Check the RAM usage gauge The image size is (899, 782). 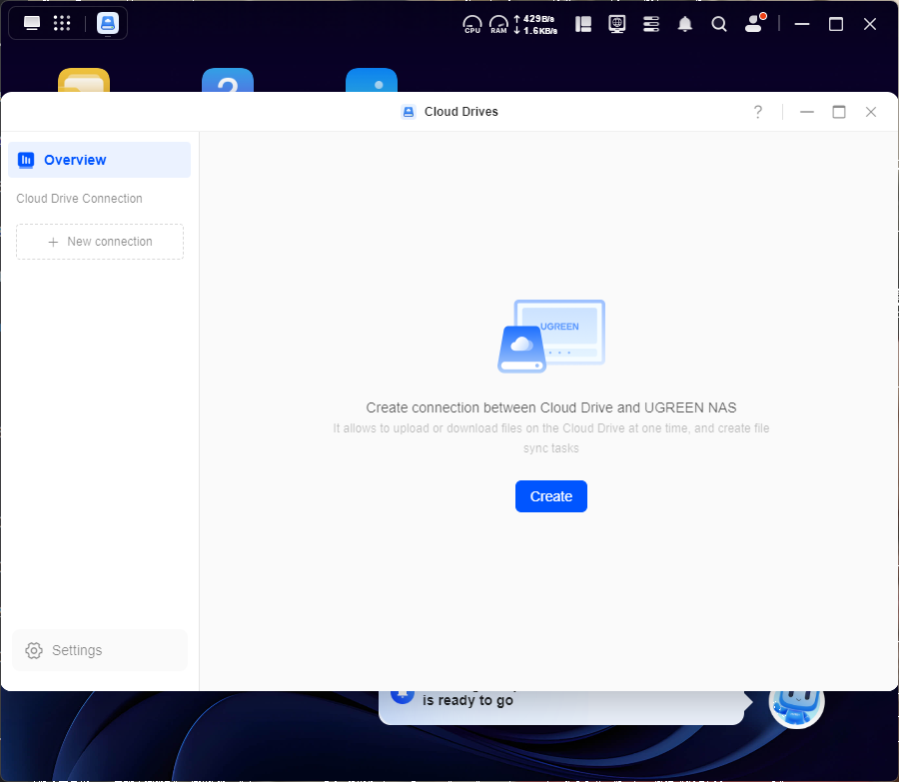pos(497,24)
